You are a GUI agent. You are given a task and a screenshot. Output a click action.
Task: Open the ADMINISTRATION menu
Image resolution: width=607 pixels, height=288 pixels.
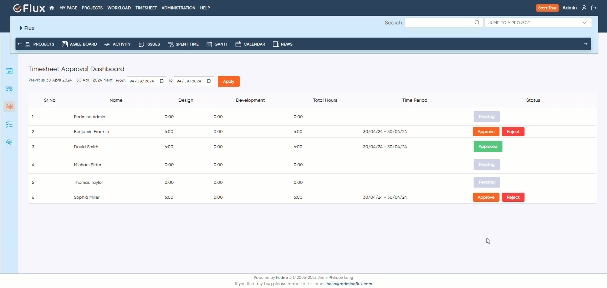click(x=178, y=8)
